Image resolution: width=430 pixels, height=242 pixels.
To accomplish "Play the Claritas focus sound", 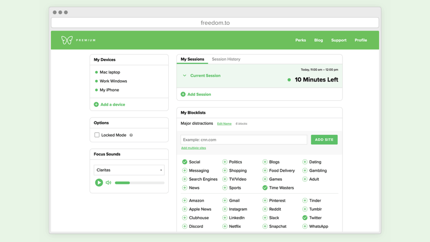I will click(x=99, y=182).
